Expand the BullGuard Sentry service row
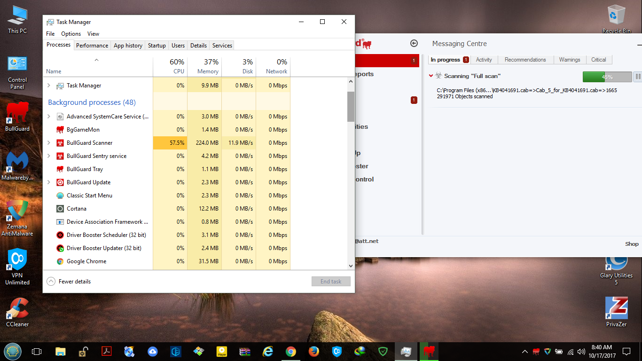642x361 pixels. 49,156
